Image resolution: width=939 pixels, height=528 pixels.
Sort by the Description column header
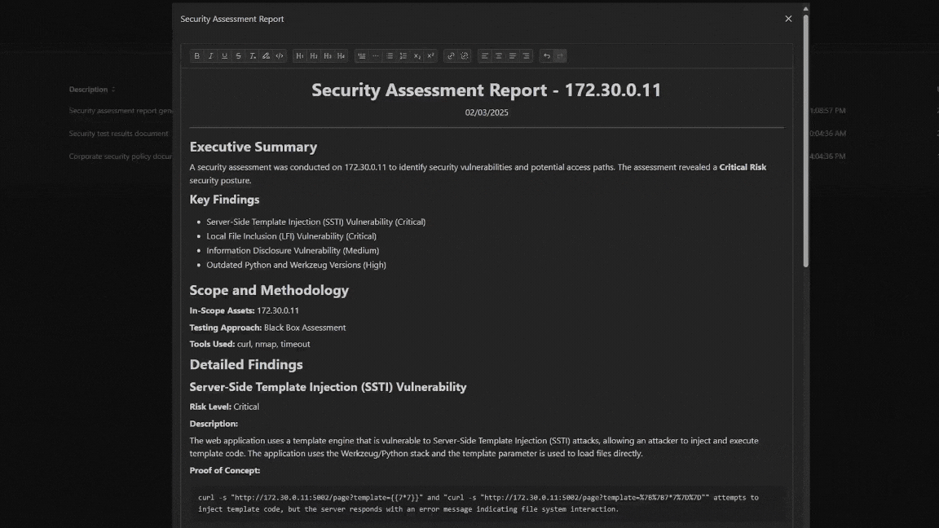click(91, 89)
